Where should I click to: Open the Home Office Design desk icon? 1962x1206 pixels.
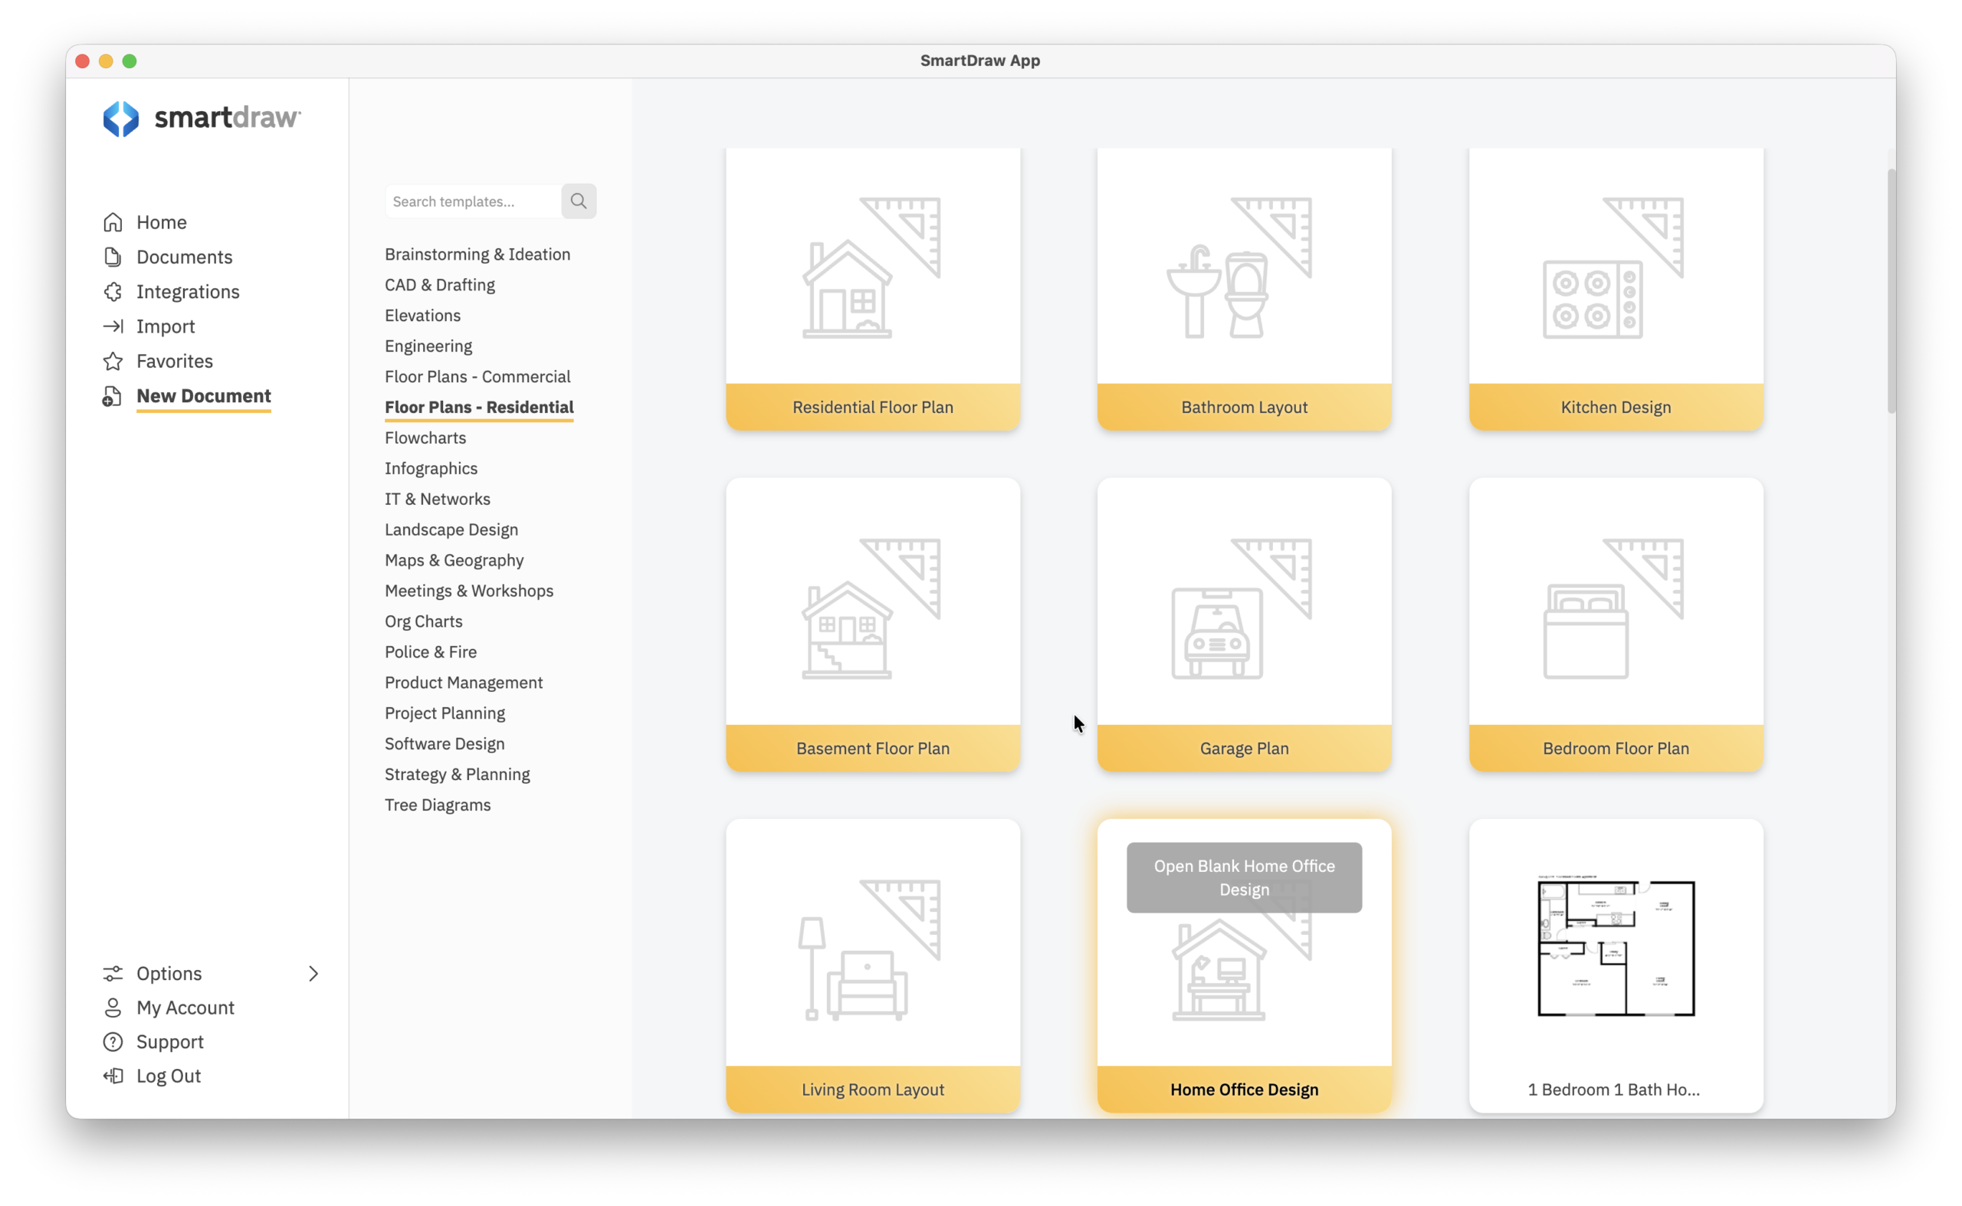coord(1219,969)
